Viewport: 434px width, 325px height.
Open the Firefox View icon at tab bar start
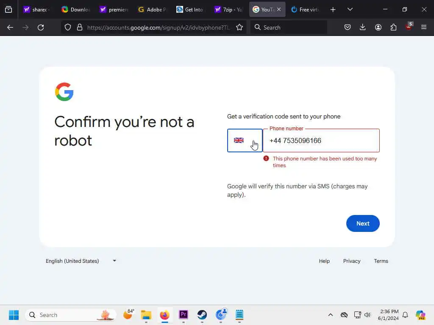coord(8,9)
